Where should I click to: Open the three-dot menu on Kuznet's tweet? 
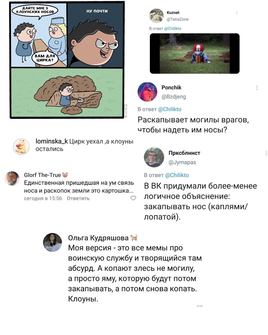[237, 13]
